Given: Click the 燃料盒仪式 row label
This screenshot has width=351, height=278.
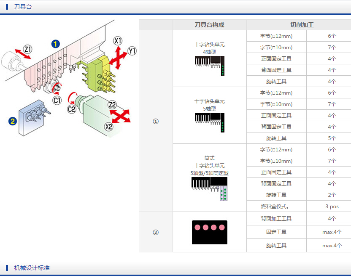Looking at the screenshot, I should 276,206.
